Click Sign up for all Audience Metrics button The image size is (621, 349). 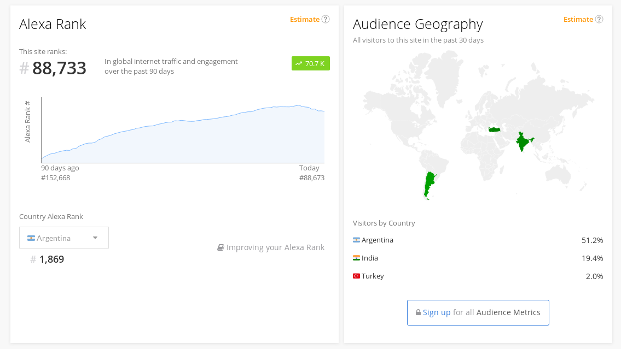(478, 312)
